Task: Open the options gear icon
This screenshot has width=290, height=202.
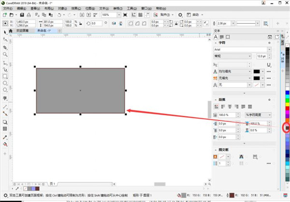Action: 180,15
